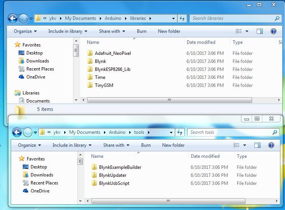The image size is (285, 210).
Task: Sort by Name column in libraries window
Action: pos(93,42)
